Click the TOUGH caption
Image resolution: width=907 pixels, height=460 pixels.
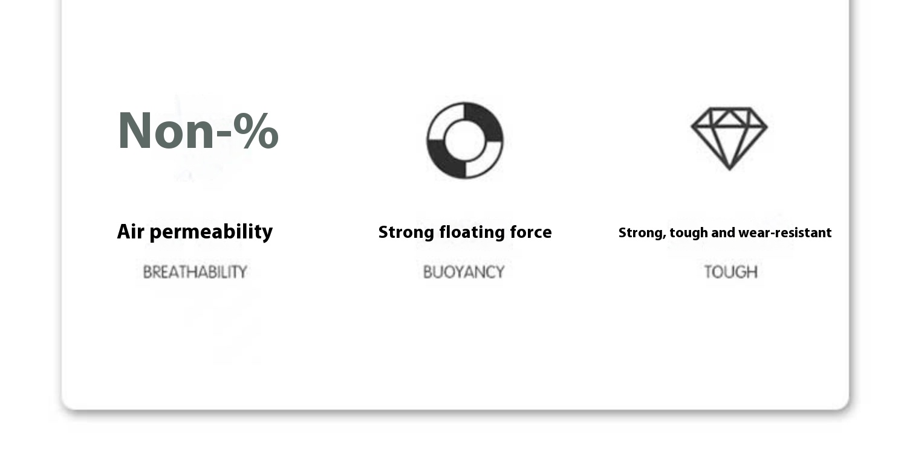[730, 272]
